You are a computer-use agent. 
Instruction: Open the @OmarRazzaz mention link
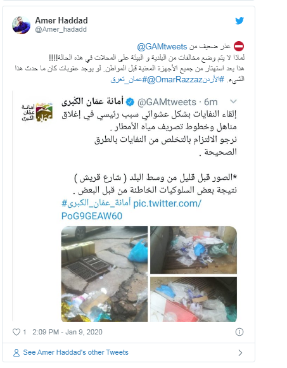(174, 80)
